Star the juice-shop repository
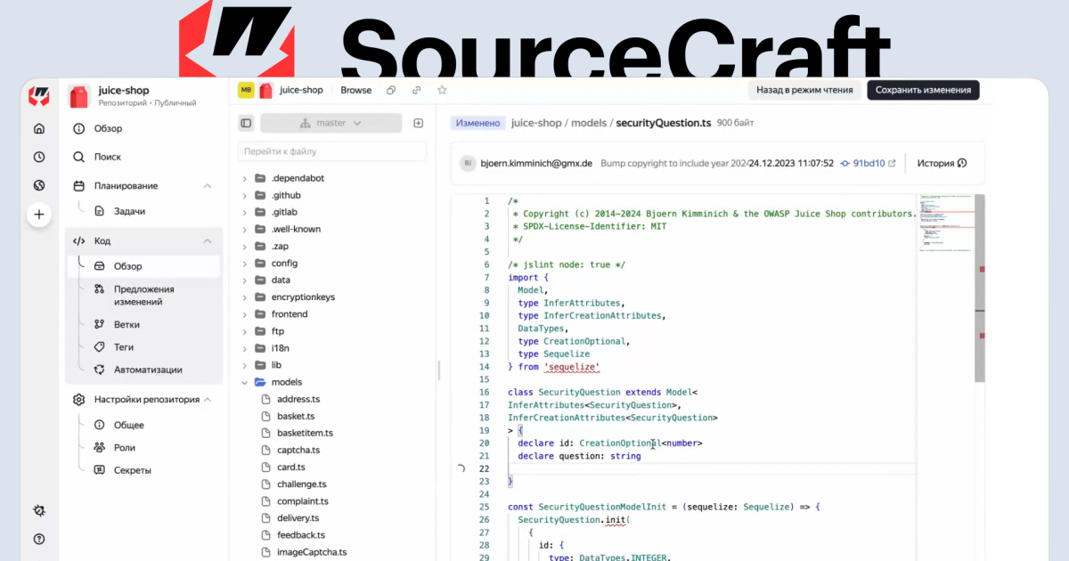The width and height of the screenshot is (1069, 561). (x=442, y=90)
